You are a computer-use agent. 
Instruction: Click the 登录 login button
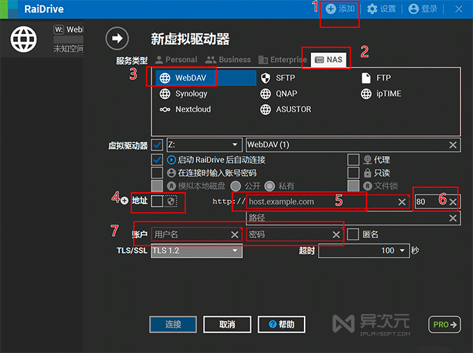pyautogui.click(x=423, y=9)
